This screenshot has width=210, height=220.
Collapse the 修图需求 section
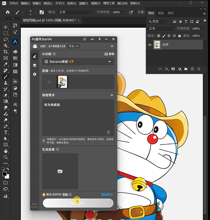pyautogui.click(x=112, y=95)
